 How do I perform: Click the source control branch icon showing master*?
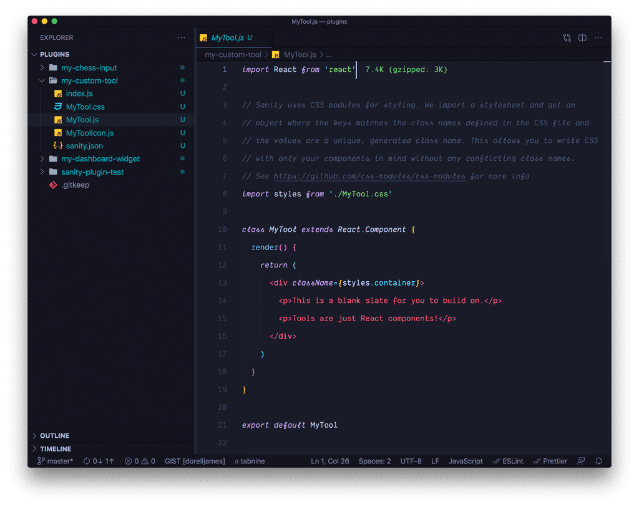[55, 461]
